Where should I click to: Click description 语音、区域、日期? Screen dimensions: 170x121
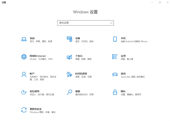click(83, 77)
